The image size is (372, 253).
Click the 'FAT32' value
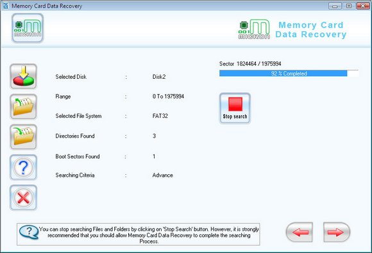160,116
